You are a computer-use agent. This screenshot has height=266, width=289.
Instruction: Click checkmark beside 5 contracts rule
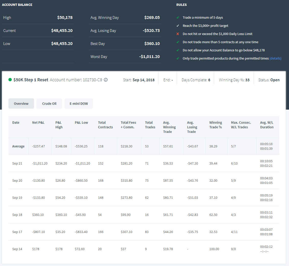[178, 42]
